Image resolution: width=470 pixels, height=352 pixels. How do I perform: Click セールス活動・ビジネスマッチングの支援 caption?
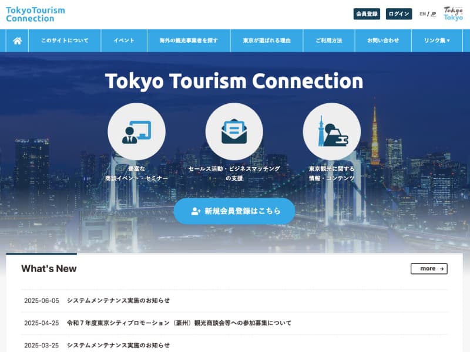[x=234, y=174]
